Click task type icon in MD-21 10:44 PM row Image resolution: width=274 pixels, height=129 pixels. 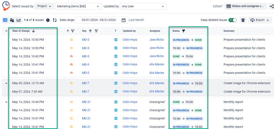pos(116,102)
